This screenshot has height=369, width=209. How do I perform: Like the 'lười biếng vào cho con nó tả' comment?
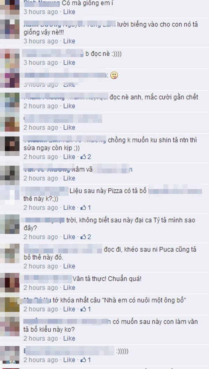click(x=69, y=41)
